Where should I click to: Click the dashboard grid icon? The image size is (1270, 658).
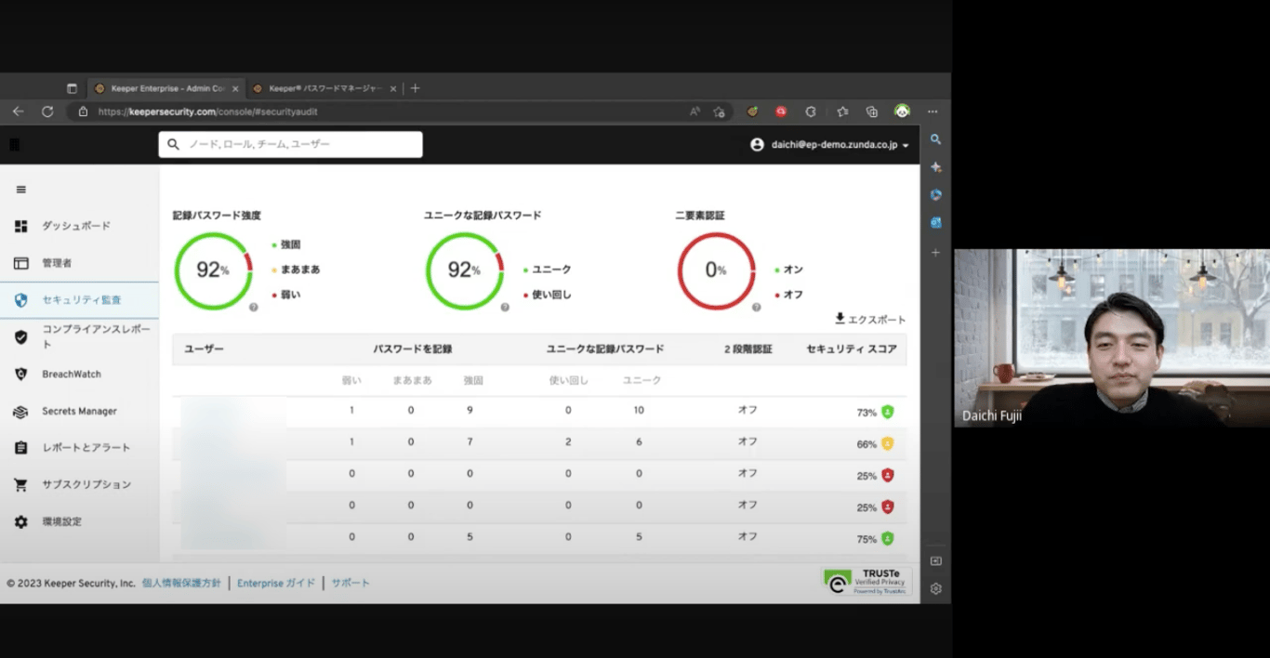[x=20, y=226]
